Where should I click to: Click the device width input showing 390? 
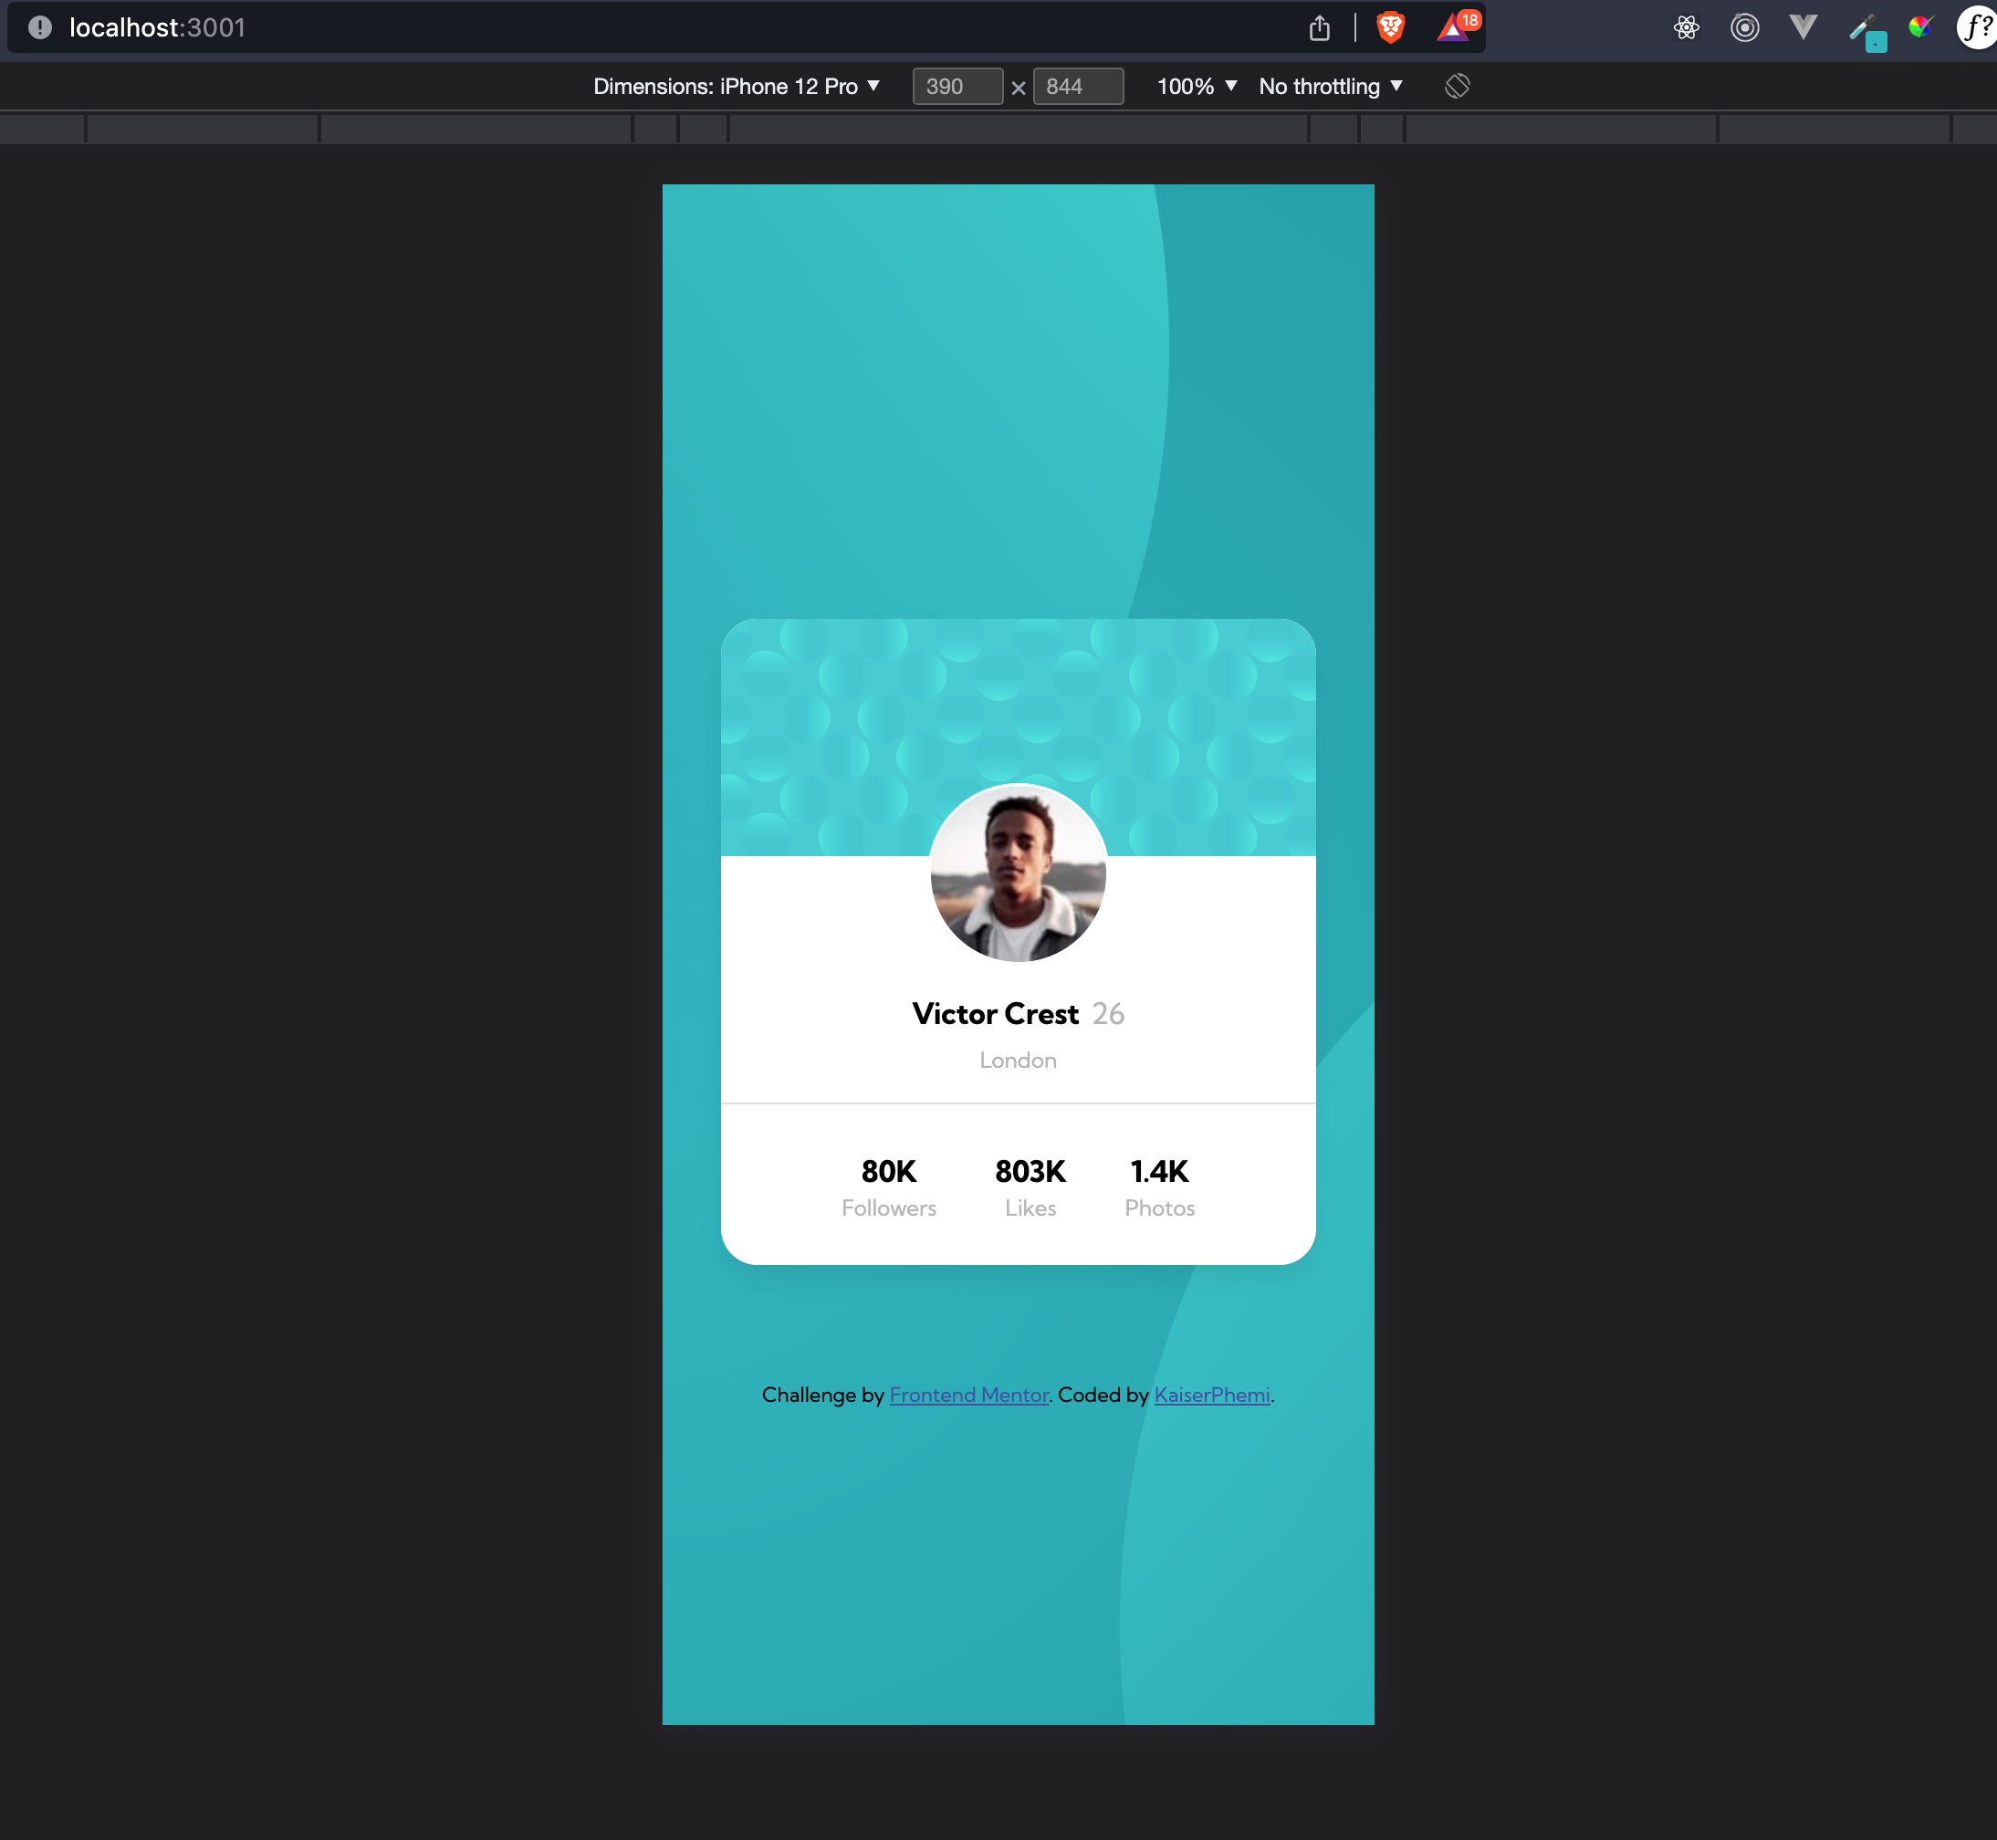(x=957, y=86)
